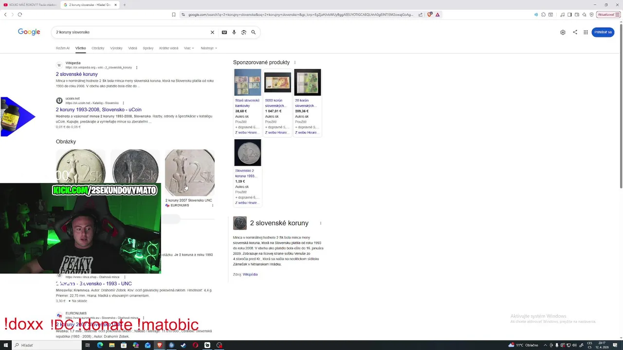623x350 pixels.
Task: Open the music note playlist icon
Action: 563,15
